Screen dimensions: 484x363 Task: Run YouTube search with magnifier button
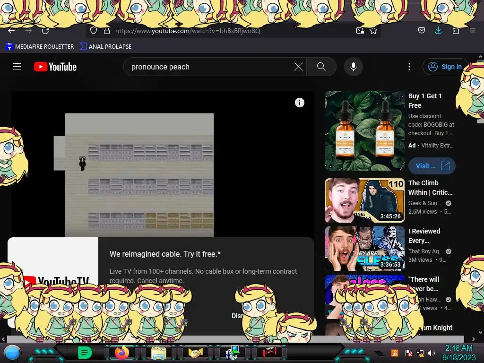321,67
